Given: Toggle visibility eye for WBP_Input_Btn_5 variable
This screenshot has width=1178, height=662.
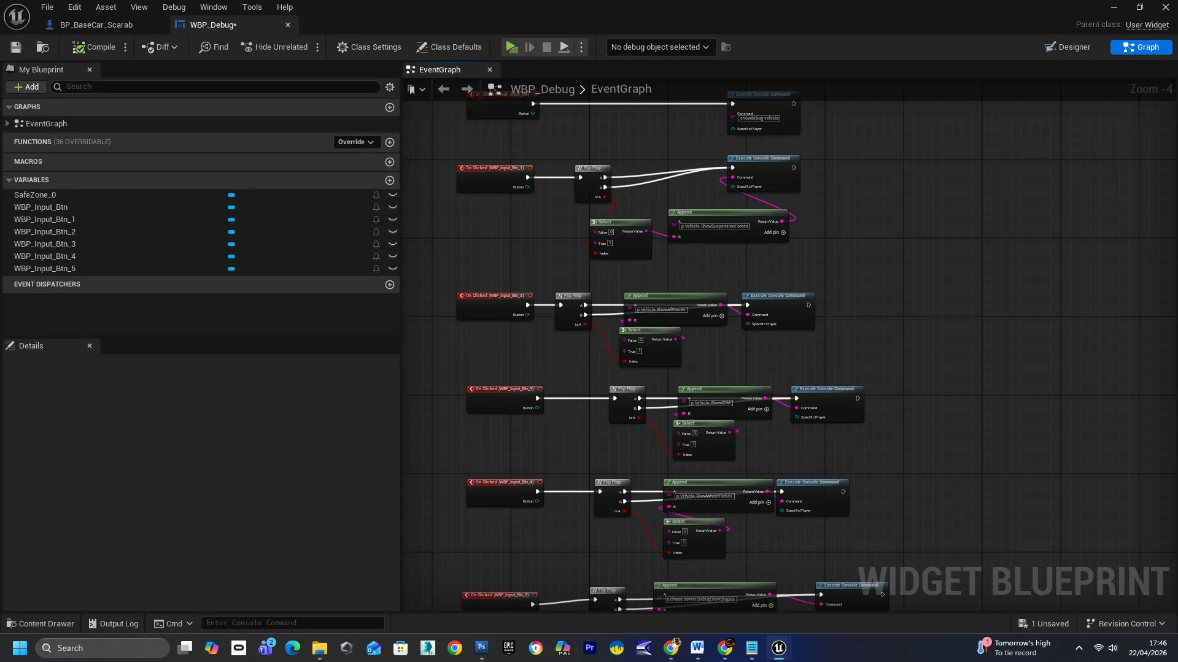Looking at the screenshot, I should point(393,269).
